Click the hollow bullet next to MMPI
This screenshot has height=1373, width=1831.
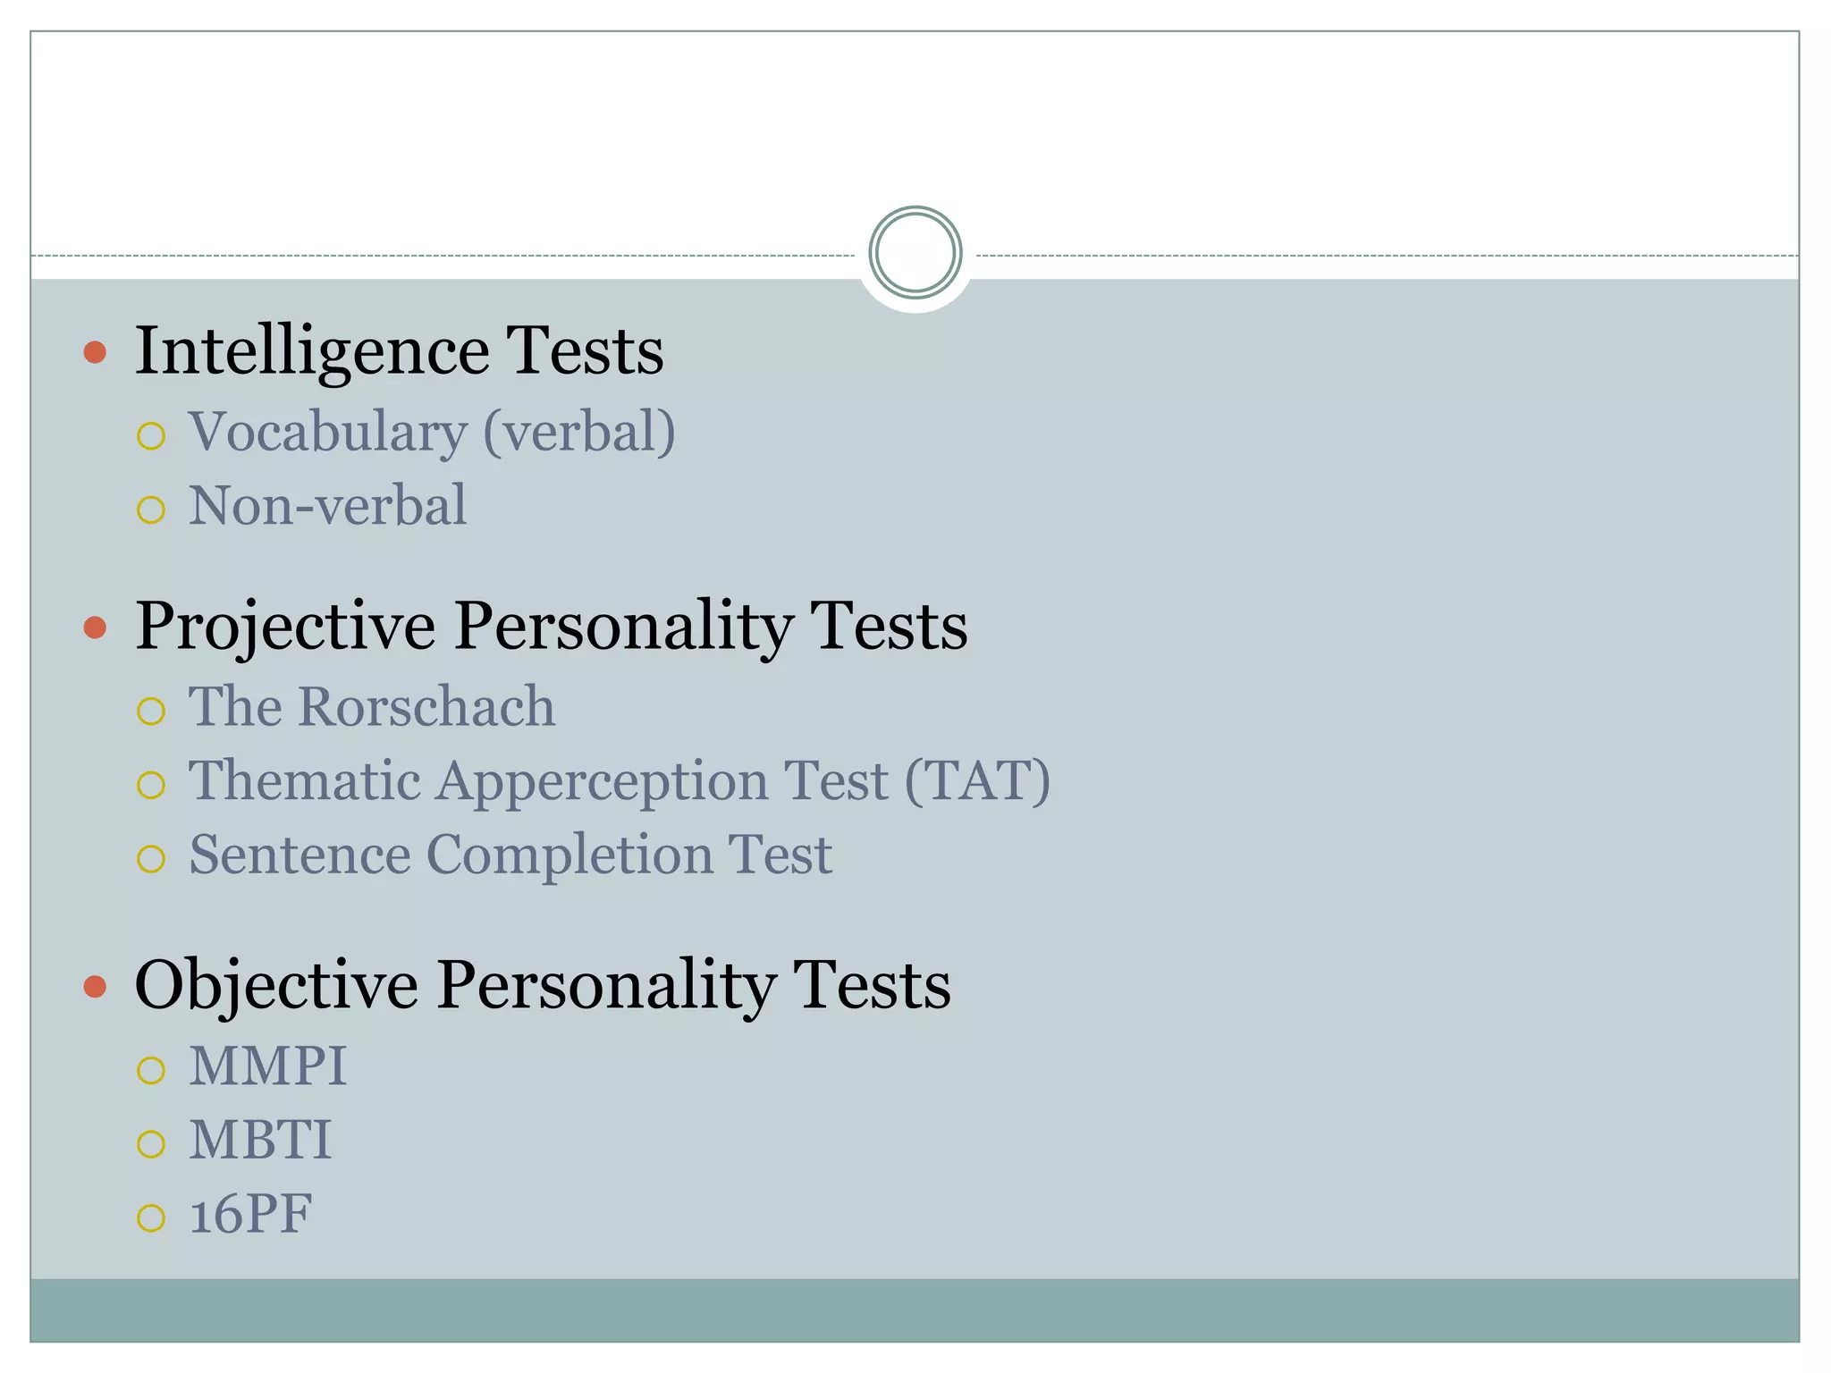coord(151,1070)
